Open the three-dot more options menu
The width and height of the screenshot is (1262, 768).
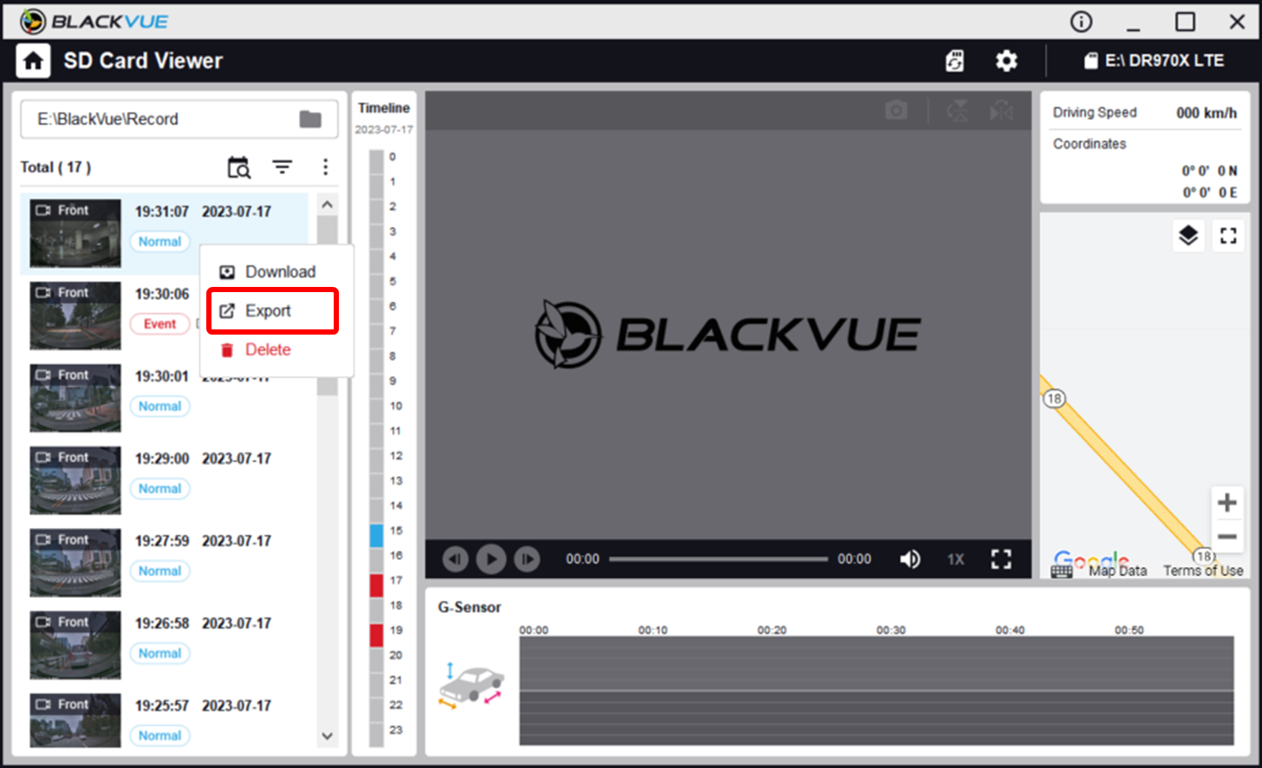click(x=325, y=167)
